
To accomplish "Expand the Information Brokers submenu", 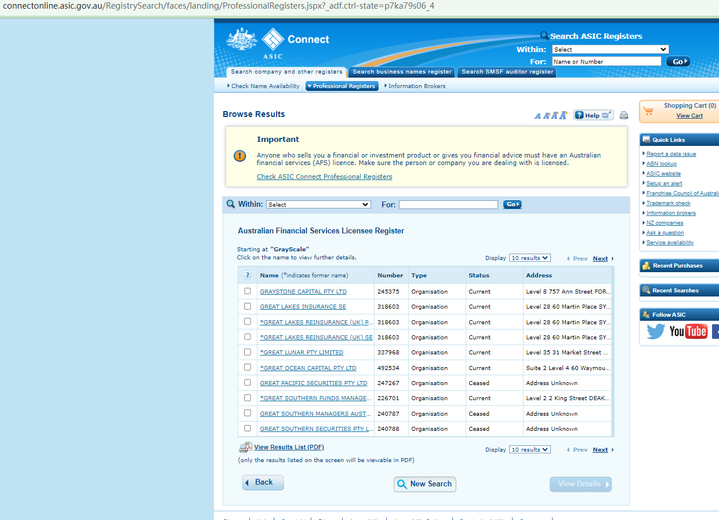I will [415, 86].
